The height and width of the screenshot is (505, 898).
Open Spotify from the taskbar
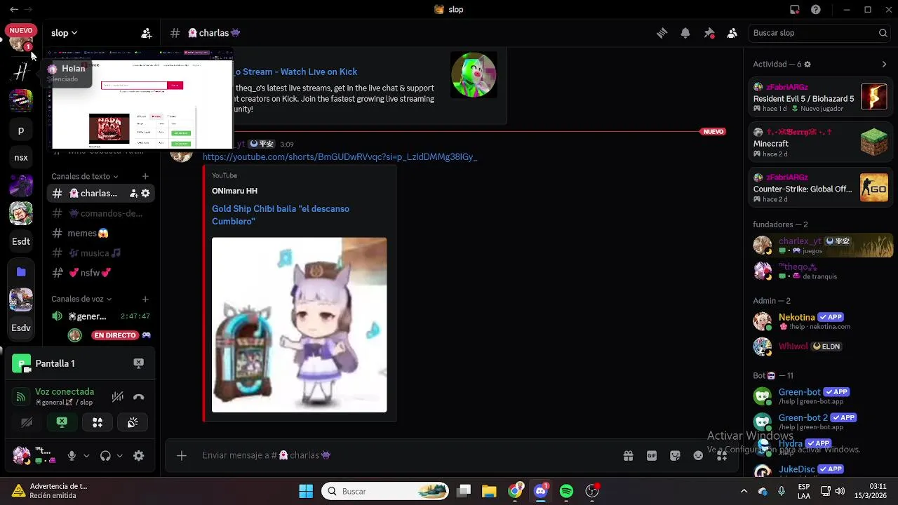click(x=566, y=491)
